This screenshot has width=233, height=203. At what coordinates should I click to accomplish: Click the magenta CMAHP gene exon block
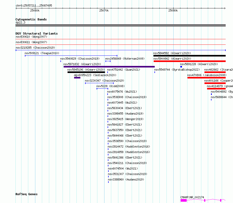[x=184, y=200]
